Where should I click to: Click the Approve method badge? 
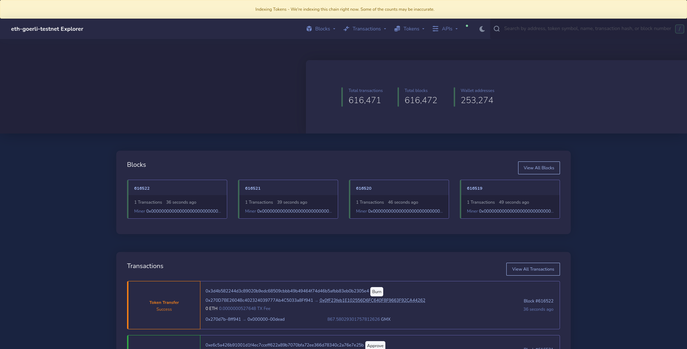(375, 345)
